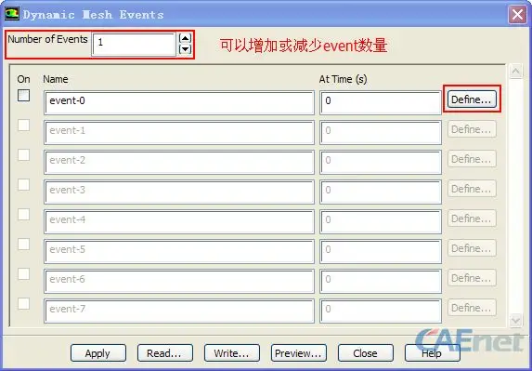Image resolution: width=532 pixels, height=371 pixels.
Task: Select the event-3 name field
Action: [179, 192]
